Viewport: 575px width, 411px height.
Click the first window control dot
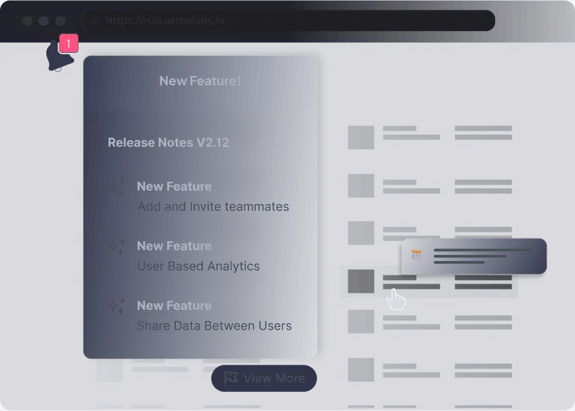tap(27, 21)
